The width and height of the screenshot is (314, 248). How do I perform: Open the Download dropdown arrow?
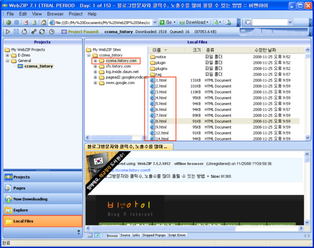tap(207, 22)
